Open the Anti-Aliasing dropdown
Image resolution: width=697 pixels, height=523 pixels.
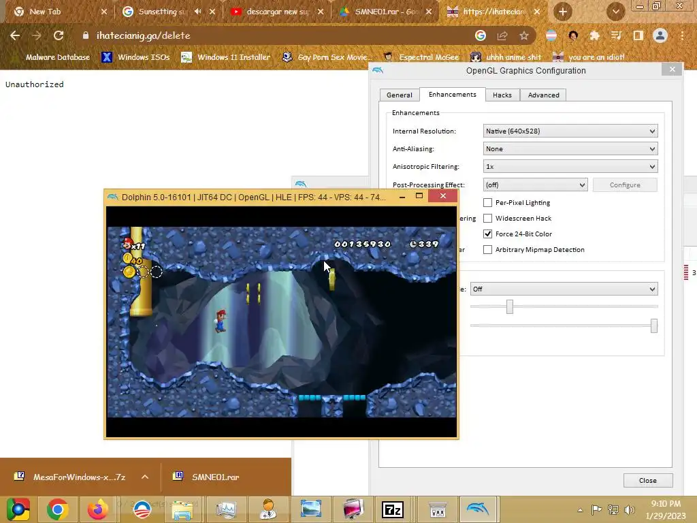(x=570, y=149)
